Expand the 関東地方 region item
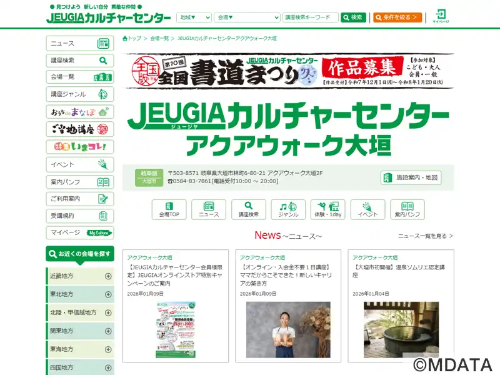This screenshot has height=375, width=500. (80, 331)
